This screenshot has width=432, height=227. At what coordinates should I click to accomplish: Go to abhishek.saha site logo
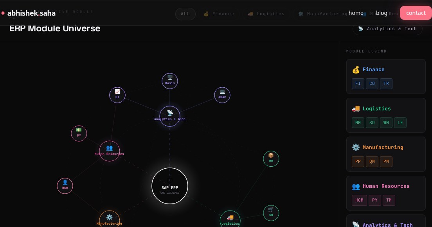coord(28,13)
